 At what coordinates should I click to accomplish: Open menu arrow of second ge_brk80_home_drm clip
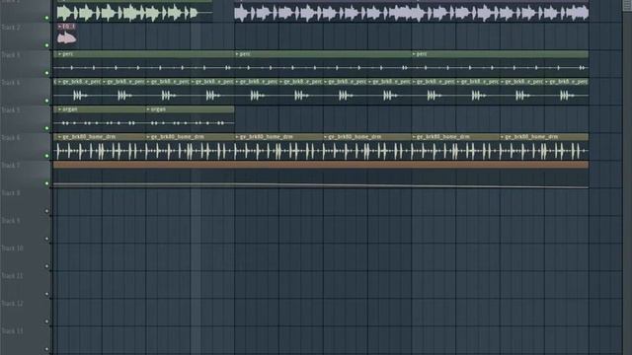coord(148,137)
